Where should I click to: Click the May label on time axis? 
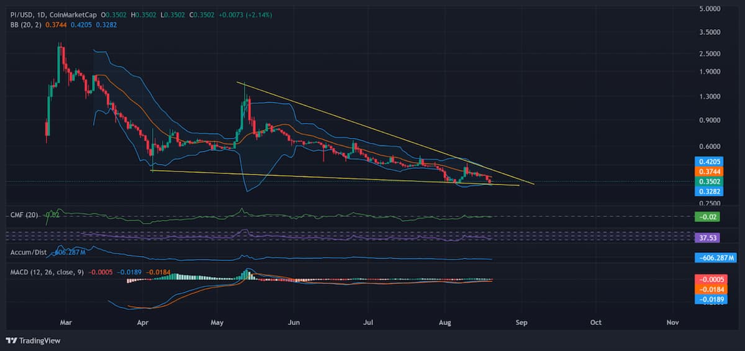pyautogui.click(x=217, y=323)
